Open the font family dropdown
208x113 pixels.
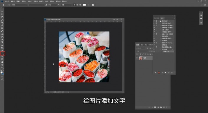(x=20, y=5)
